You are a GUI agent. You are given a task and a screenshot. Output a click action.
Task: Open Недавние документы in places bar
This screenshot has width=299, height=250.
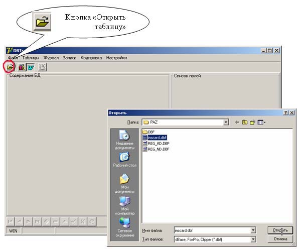(x=125, y=140)
